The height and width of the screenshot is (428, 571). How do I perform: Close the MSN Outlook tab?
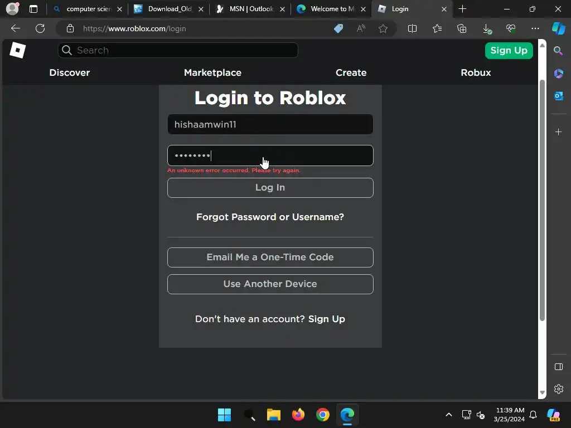(x=282, y=9)
